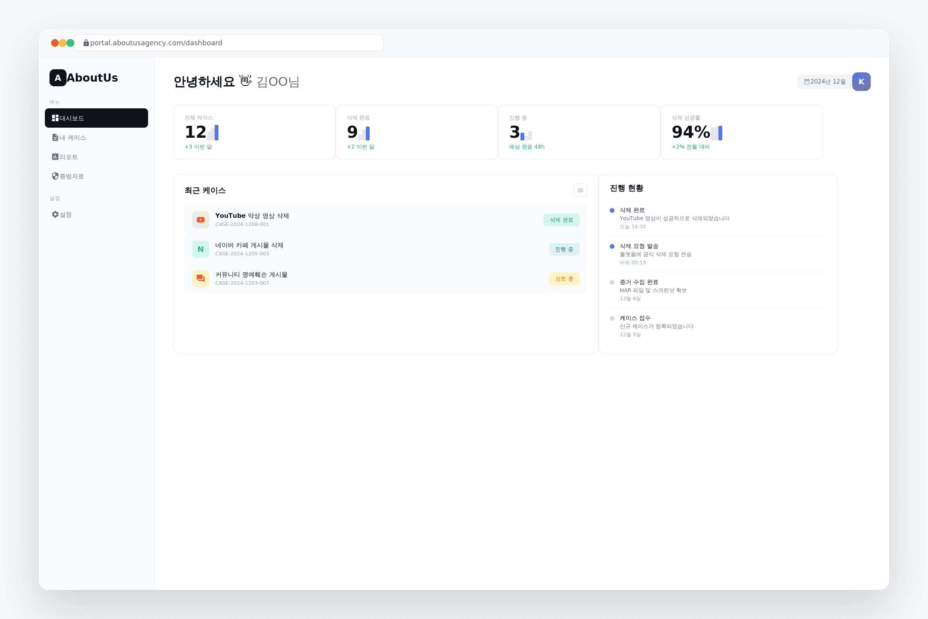Select 대시보드 in the sidebar
This screenshot has height=619, width=928.
(x=96, y=118)
